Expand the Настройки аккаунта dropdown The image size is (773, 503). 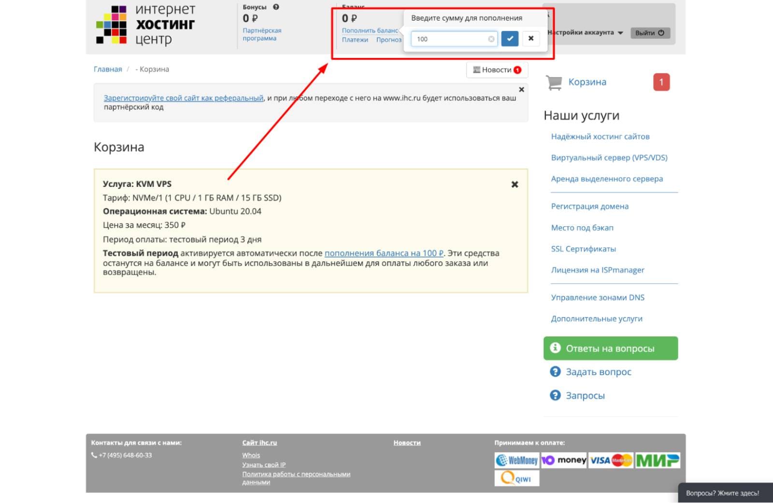(x=586, y=32)
